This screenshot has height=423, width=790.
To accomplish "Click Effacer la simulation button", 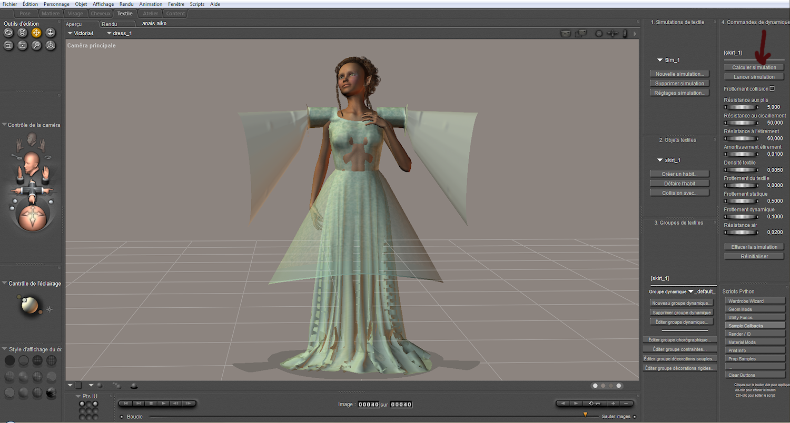I will tap(754, 247).
